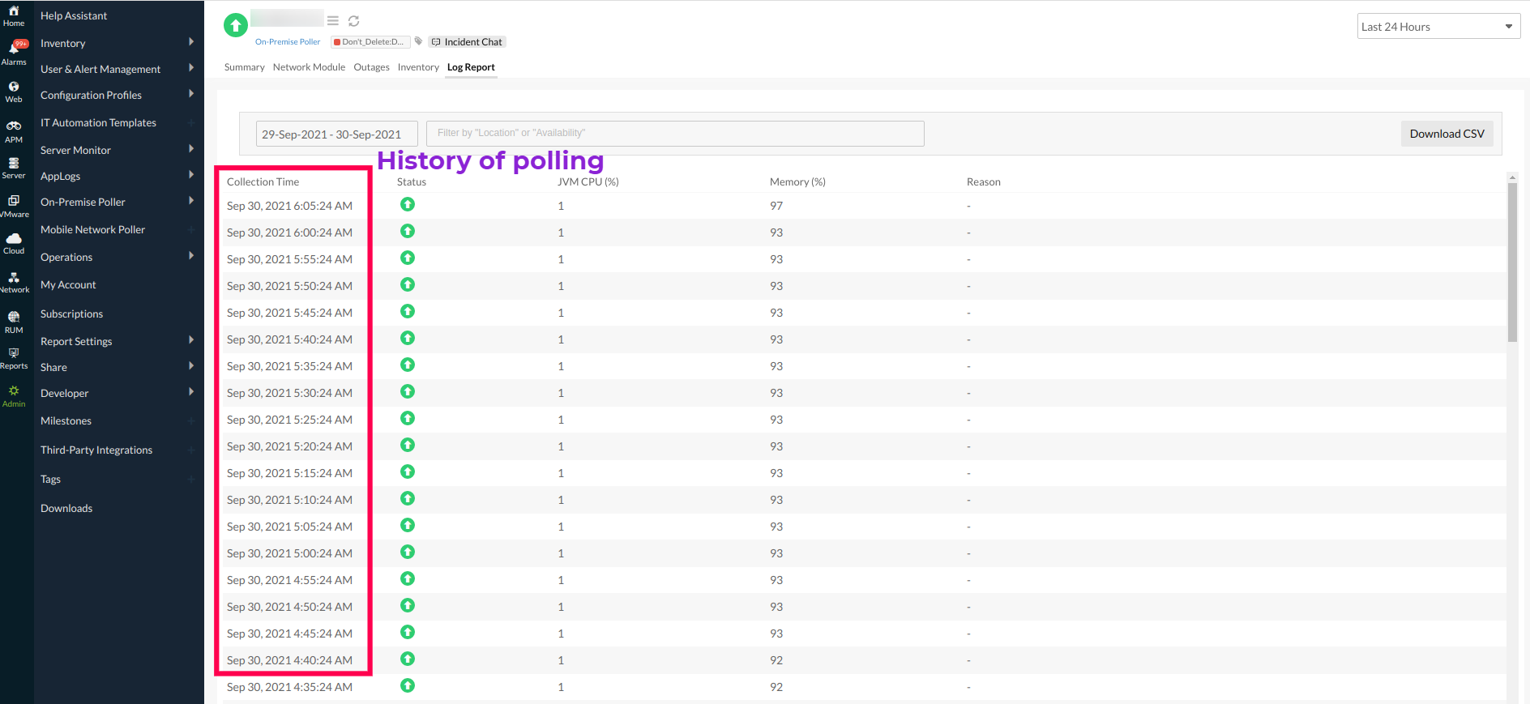Click the tag icon near Incident Chat
The image size is (1530, 704).
coord(418,41)
